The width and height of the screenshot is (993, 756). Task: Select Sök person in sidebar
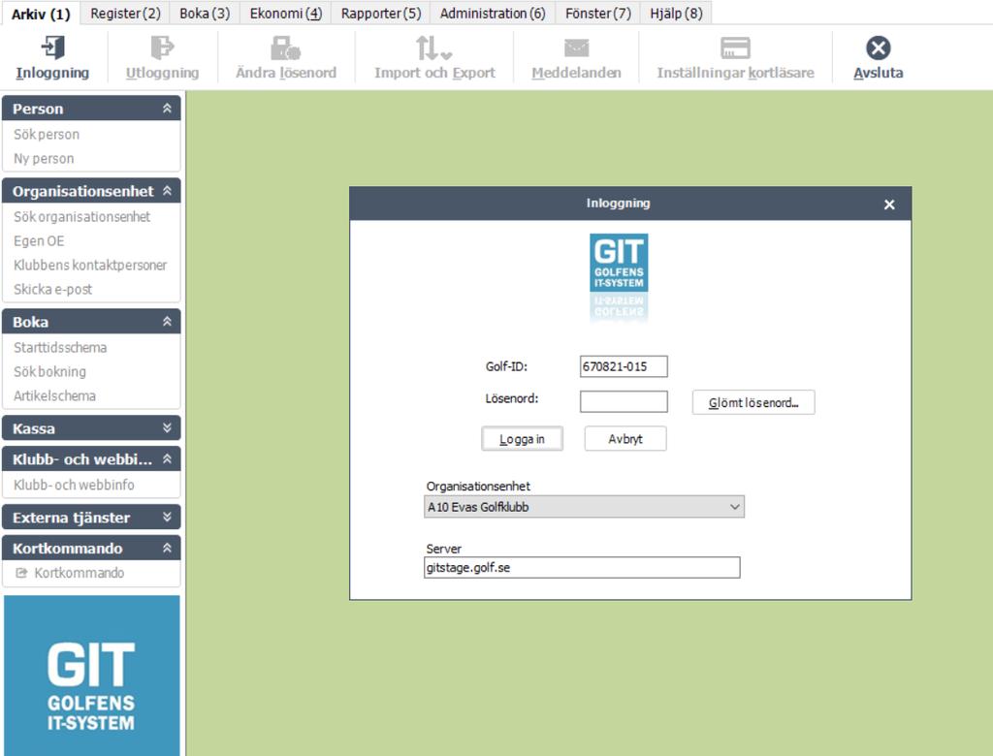[47, 134]
